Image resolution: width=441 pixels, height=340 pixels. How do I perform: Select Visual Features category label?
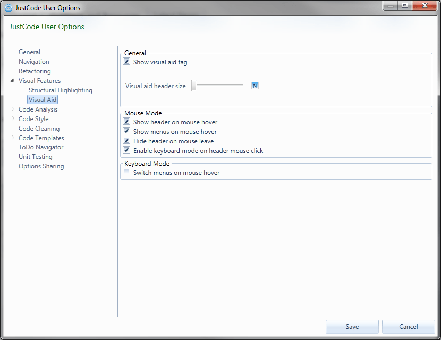pos(39,81)
